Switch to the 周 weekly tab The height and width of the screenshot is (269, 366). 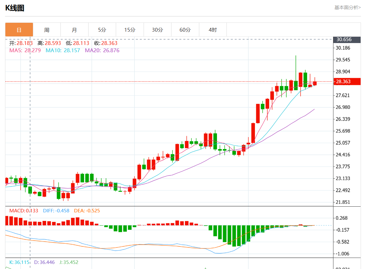click(x=47, y=30)
